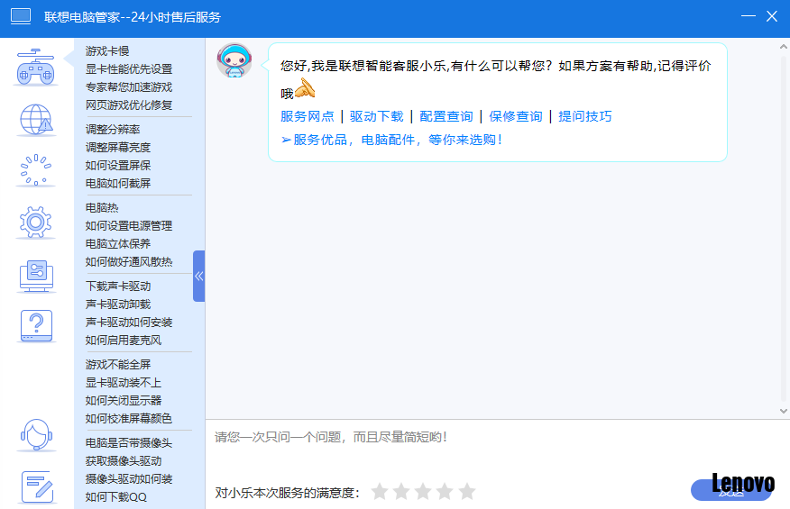This screenshot has width=790, height=509.
Task: Select the 游戏卡慢 question
Action: 107,50
